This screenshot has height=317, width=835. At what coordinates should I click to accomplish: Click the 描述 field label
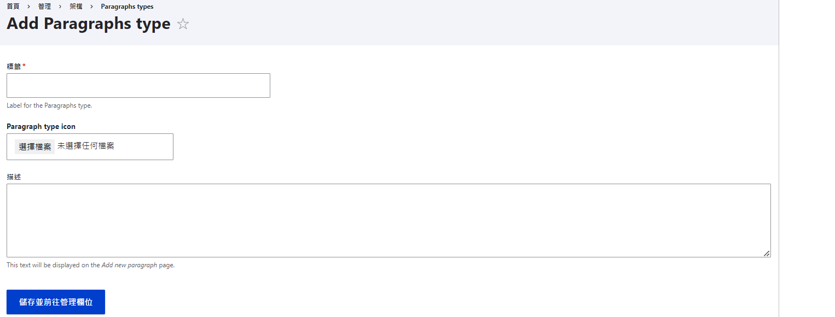point(14,177)
